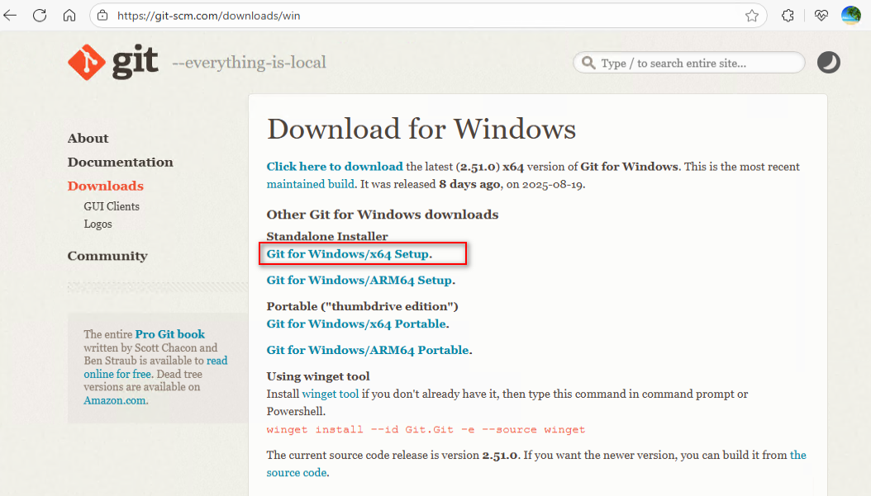871x496 pixels.
Task: Open the browser profile avatar
Action: [x=851, y=16]
